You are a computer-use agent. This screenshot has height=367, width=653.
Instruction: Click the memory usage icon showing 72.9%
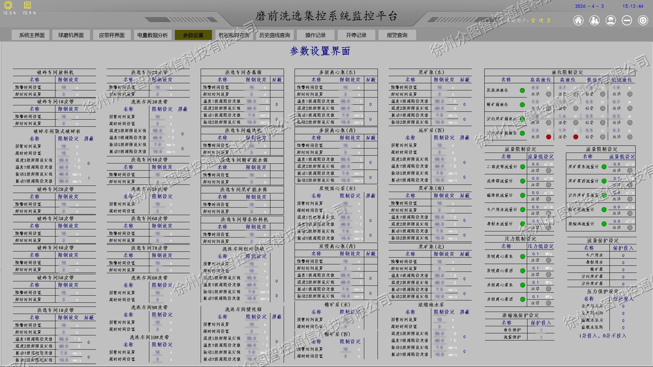(28, 5)
